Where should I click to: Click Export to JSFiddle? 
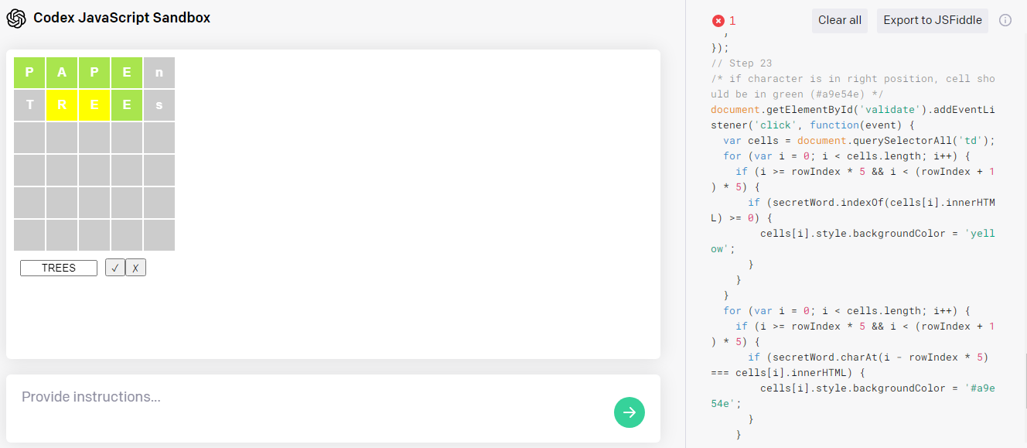(932, 20)
